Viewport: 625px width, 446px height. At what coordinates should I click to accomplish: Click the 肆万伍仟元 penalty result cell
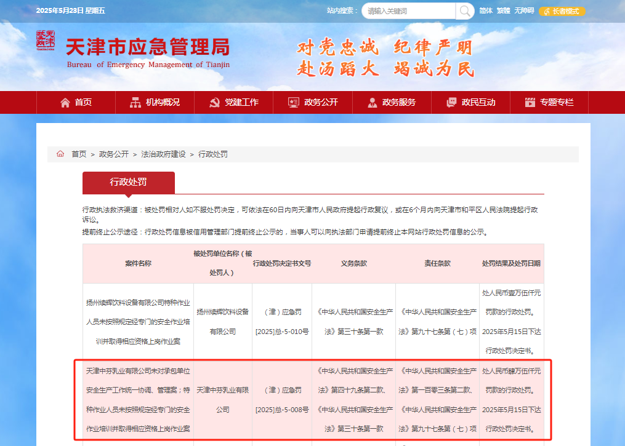pyautogui.click(x=512, y=400)
